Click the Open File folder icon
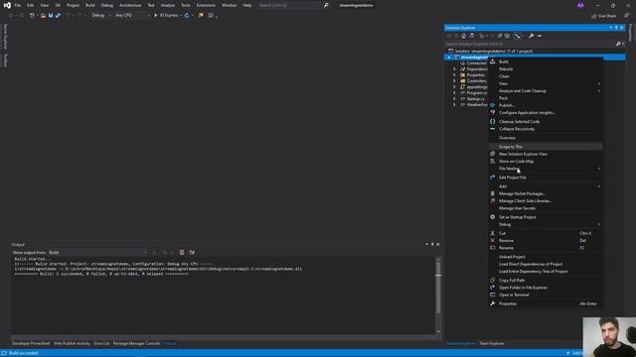This screenshot has height=357, width=636. pyautogui.click(x=43, y=16)
